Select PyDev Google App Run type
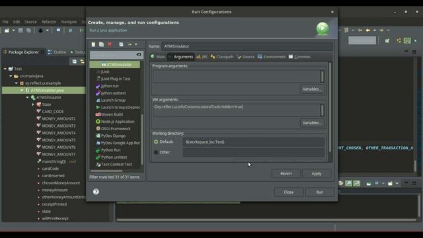Image resolution: width=423 pixels, height=238 pixels. (x=118, y=143)
